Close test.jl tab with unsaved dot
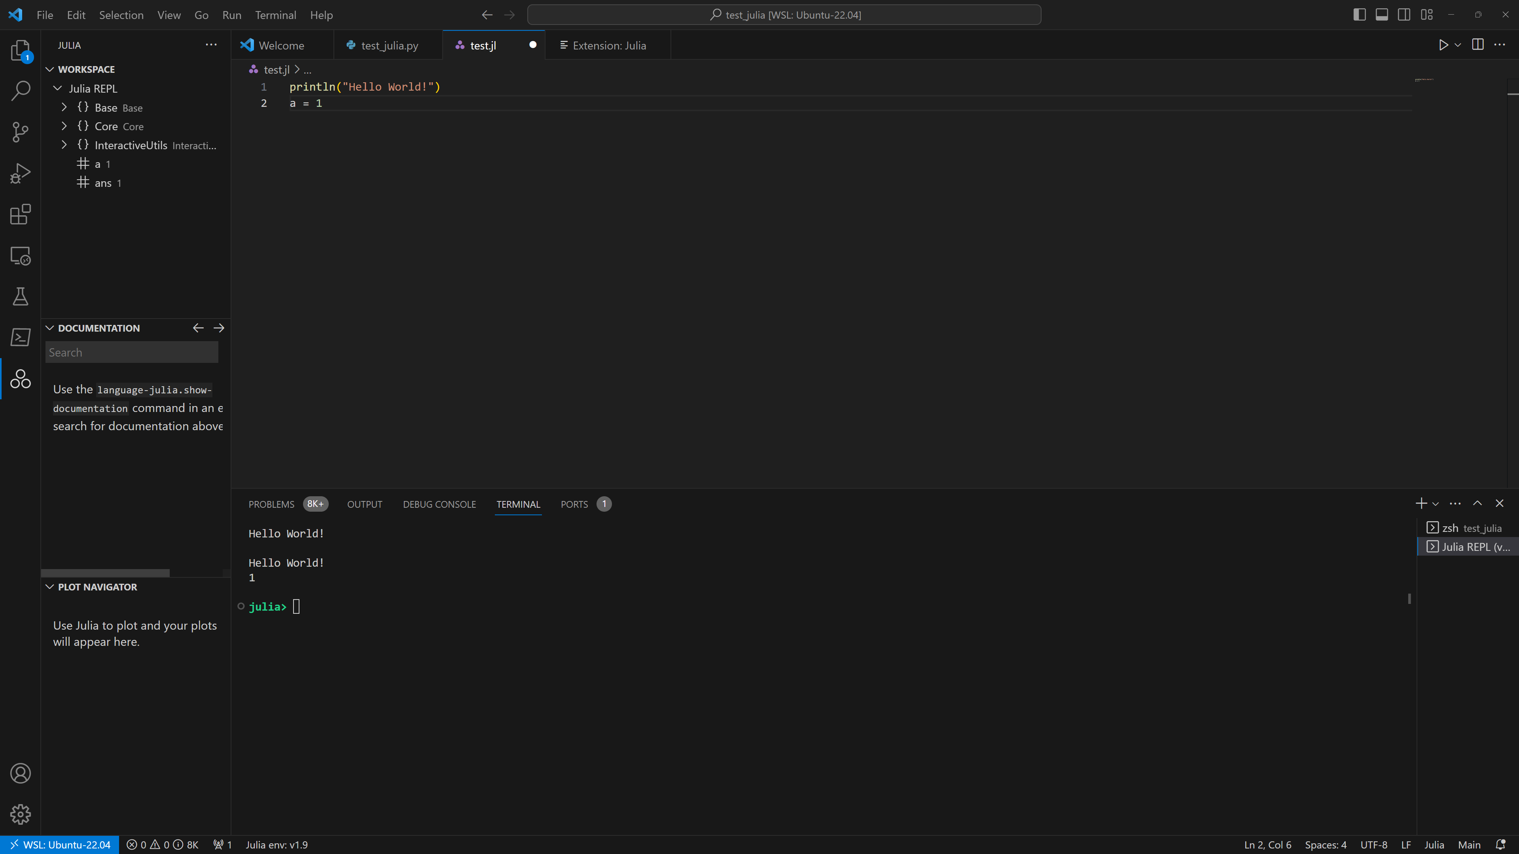Screen dimensions: 1519x854 point(532,45)
